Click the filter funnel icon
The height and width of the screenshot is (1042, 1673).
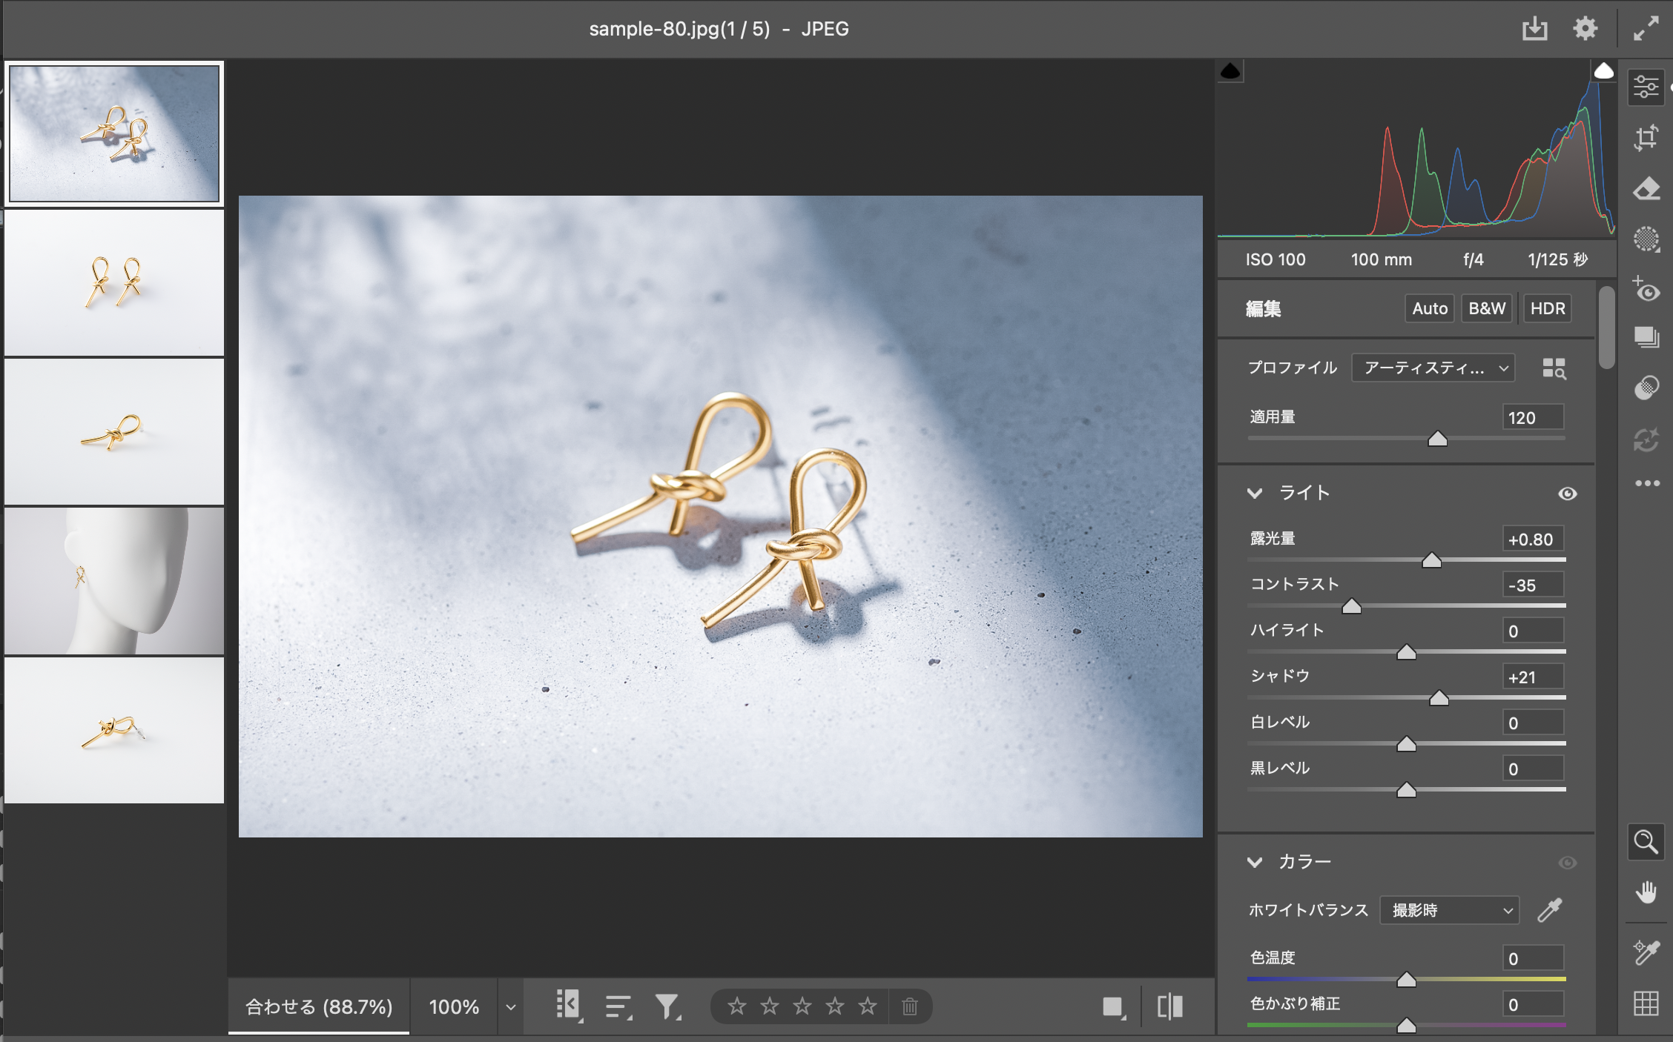click(x=667, y=1006)
